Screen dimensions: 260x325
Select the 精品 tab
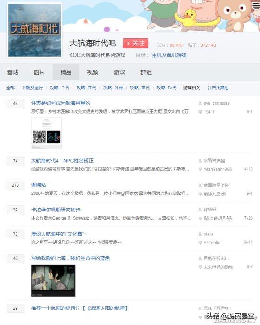(x=66, y=72)
